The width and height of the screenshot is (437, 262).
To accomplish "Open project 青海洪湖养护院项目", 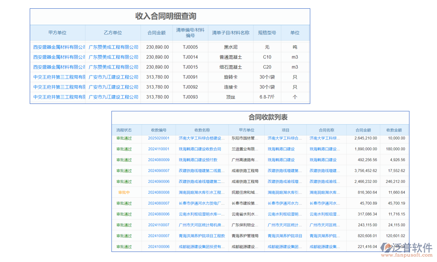I will (x=285, y=235).
